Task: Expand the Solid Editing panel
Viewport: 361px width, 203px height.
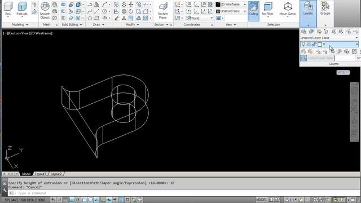Action: coord(72,24)
